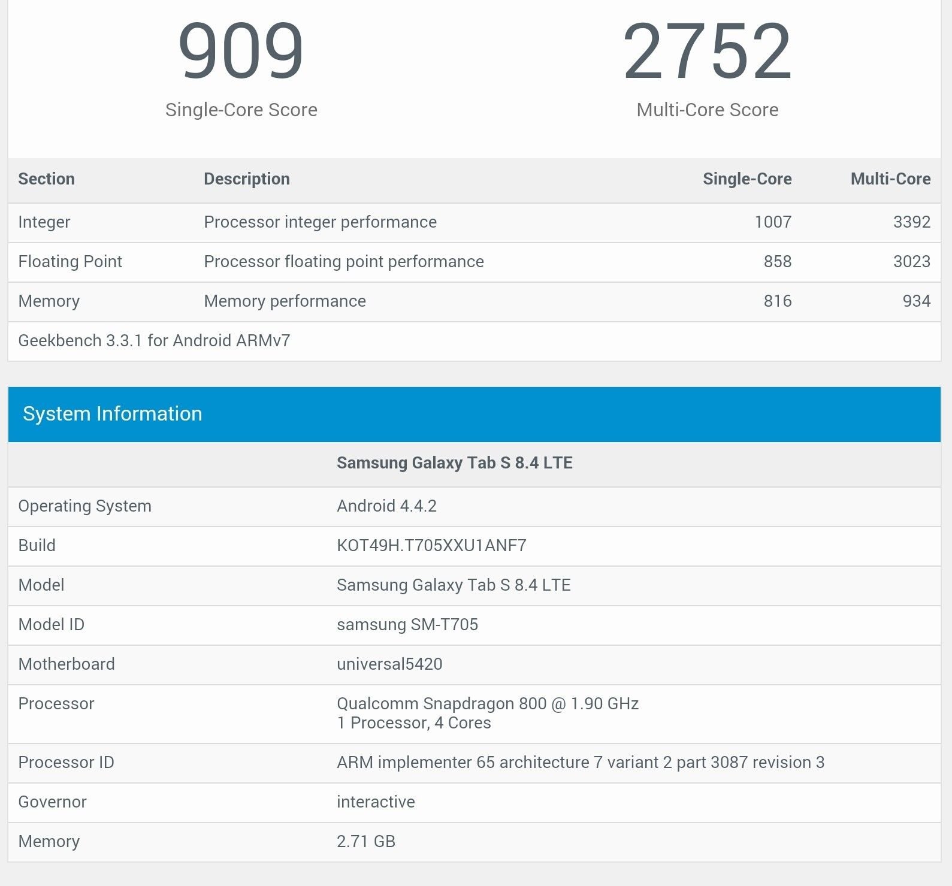Screen dimensions: 952x886
Task: Click the Multi-Core column header
Action: (x=890, y=179)
